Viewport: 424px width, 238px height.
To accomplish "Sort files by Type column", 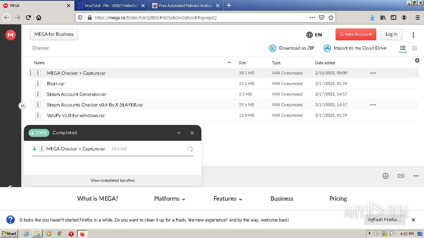I will (x=276, y=62).
